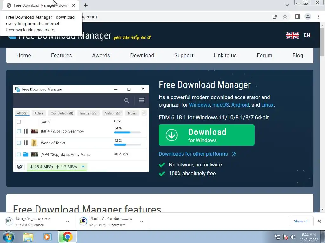Select the Completed (26) tab
Image resolution: width=325 pixels, height=243 pixels.
62,113
